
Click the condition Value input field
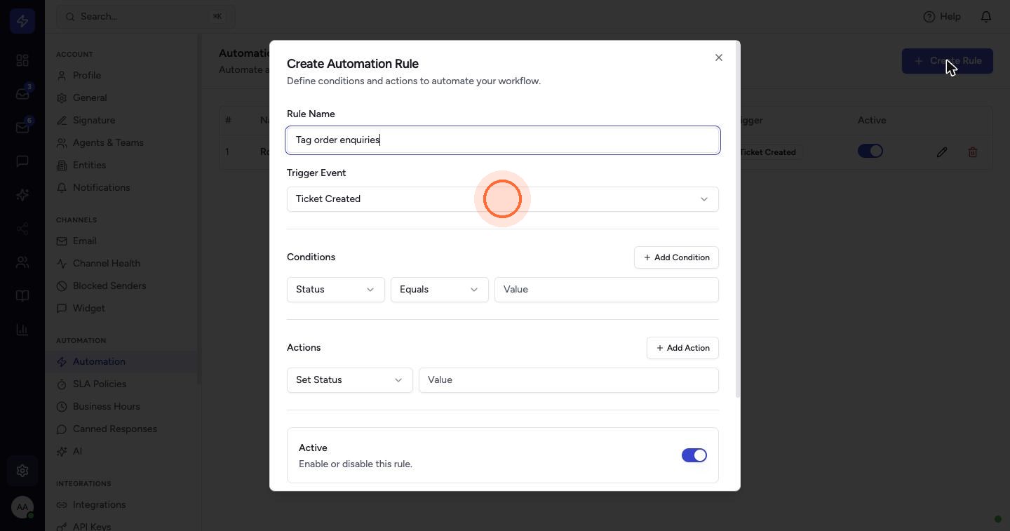[x=607, y=290]
